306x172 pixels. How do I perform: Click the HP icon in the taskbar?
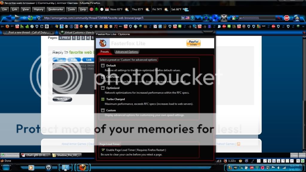click(x=48, y=168)
